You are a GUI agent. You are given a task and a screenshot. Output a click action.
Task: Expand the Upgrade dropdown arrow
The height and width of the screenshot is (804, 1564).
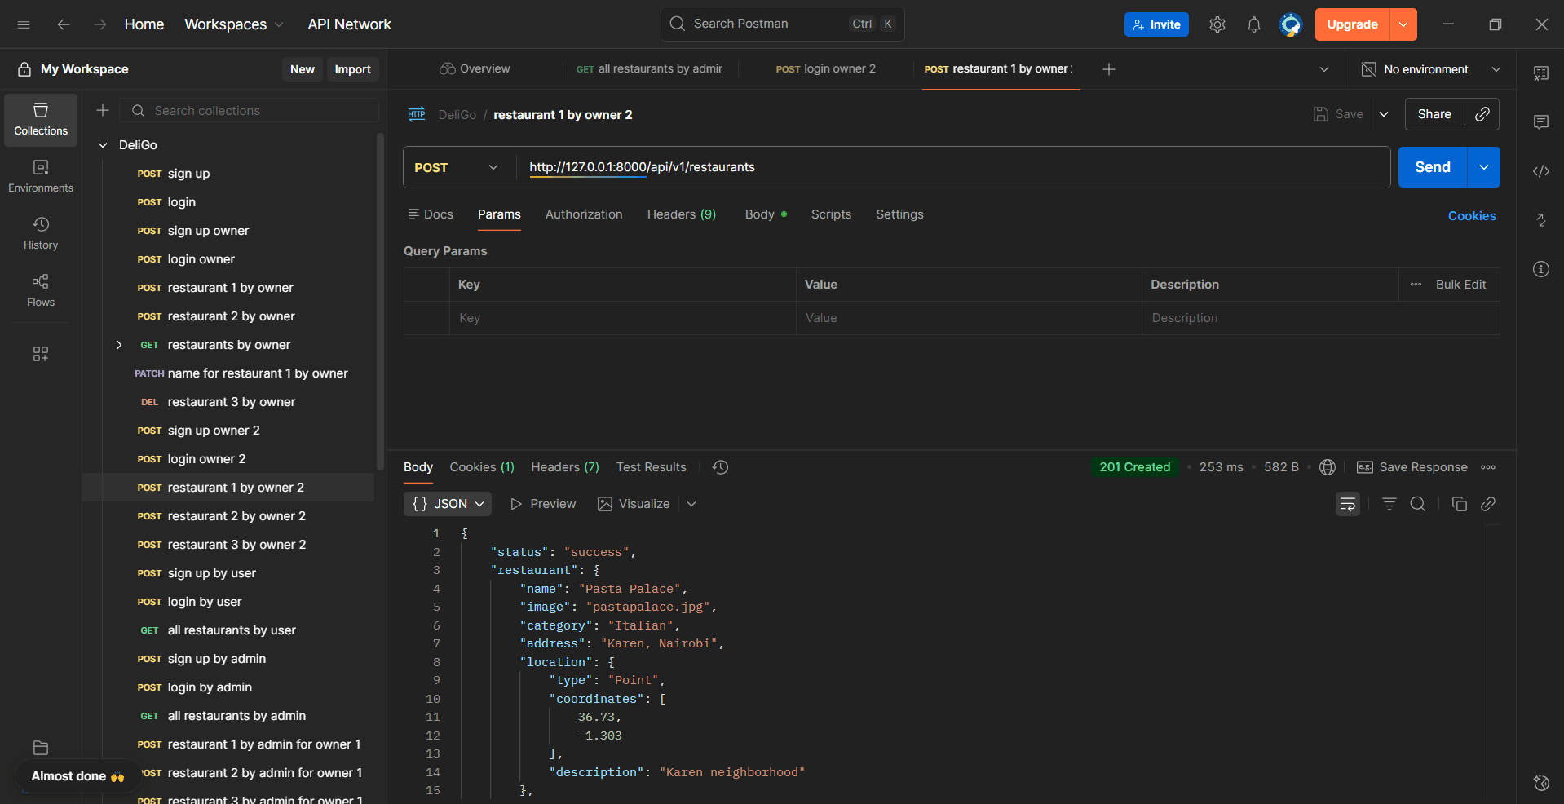tap(1403, 24)
